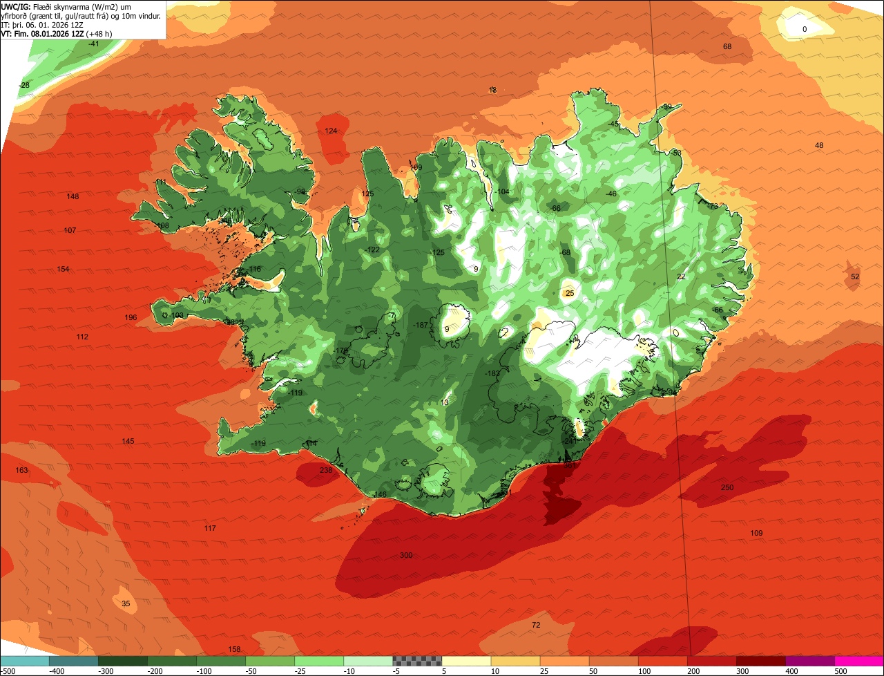Screen dimensions: 884x676
Task: Click the '-146' flux value
Action: coord(379,494)
